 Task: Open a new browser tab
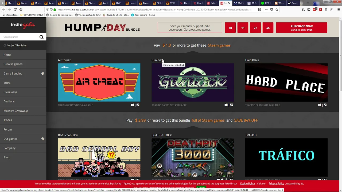click(308, 3)
